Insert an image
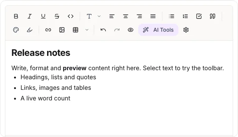238x137 pixels. (x=62, y=30)
